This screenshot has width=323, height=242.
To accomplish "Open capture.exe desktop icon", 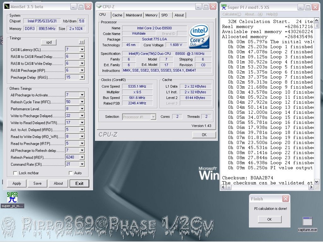I will tap(307, 224).
